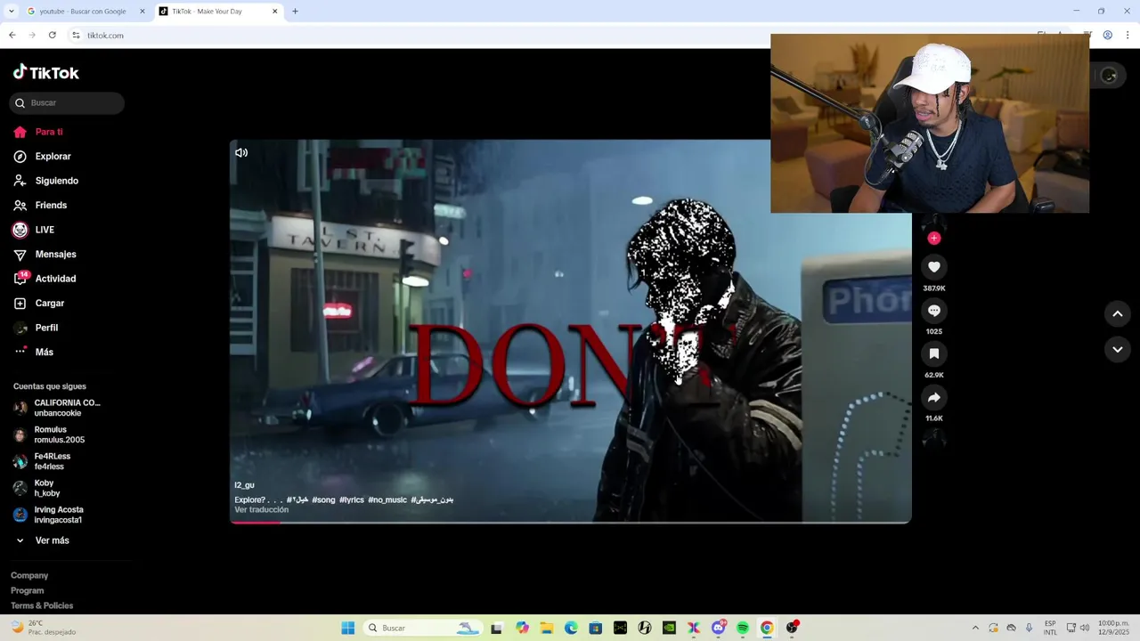Go to Siguiendo in sidebar
1140x641 pixels.
pos(45,181)
